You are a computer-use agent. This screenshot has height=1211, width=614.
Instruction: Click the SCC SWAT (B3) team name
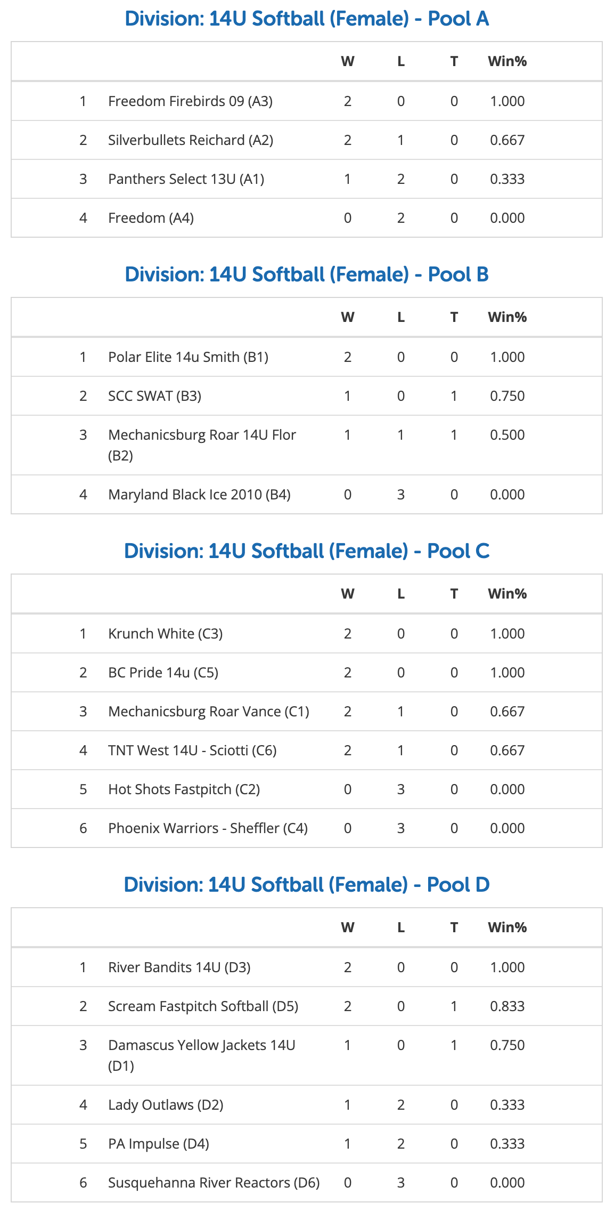pos(154,396)
